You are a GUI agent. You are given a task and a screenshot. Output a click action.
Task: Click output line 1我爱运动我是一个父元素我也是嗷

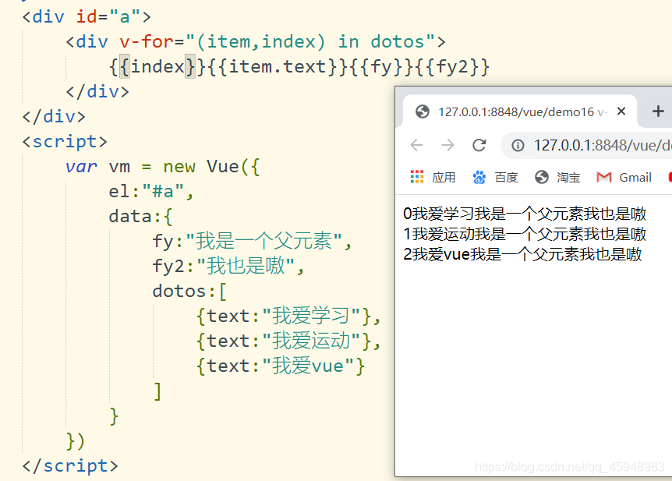pyautogui.click(x=525, y=234)
